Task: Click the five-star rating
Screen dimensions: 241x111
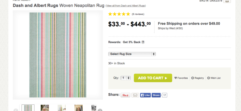Action: click(x=119, y=14)
